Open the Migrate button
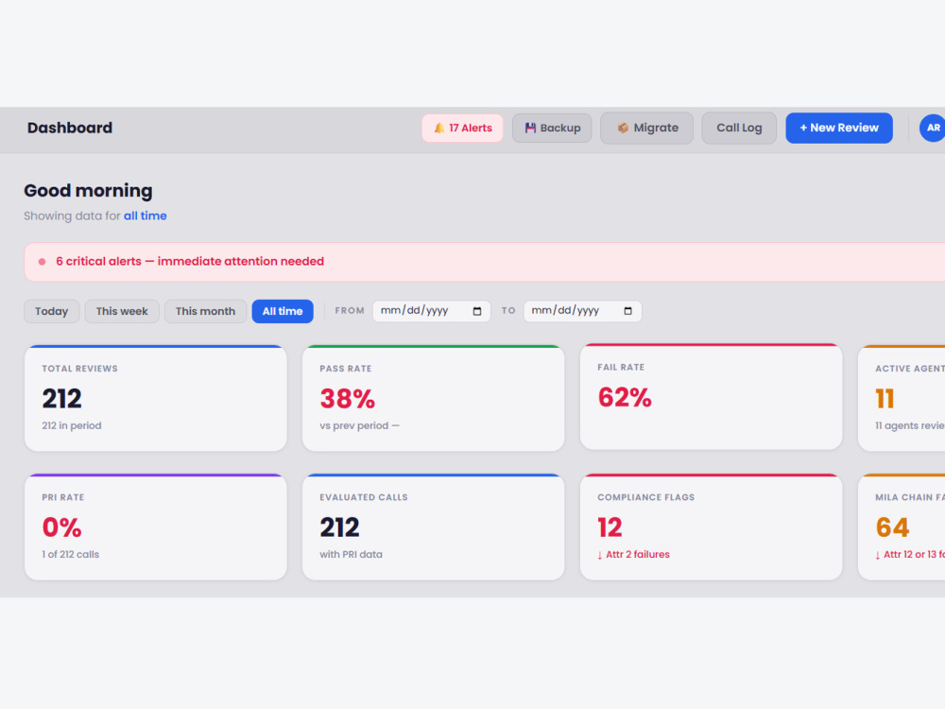Screen dimensions: 945x709 646,128
